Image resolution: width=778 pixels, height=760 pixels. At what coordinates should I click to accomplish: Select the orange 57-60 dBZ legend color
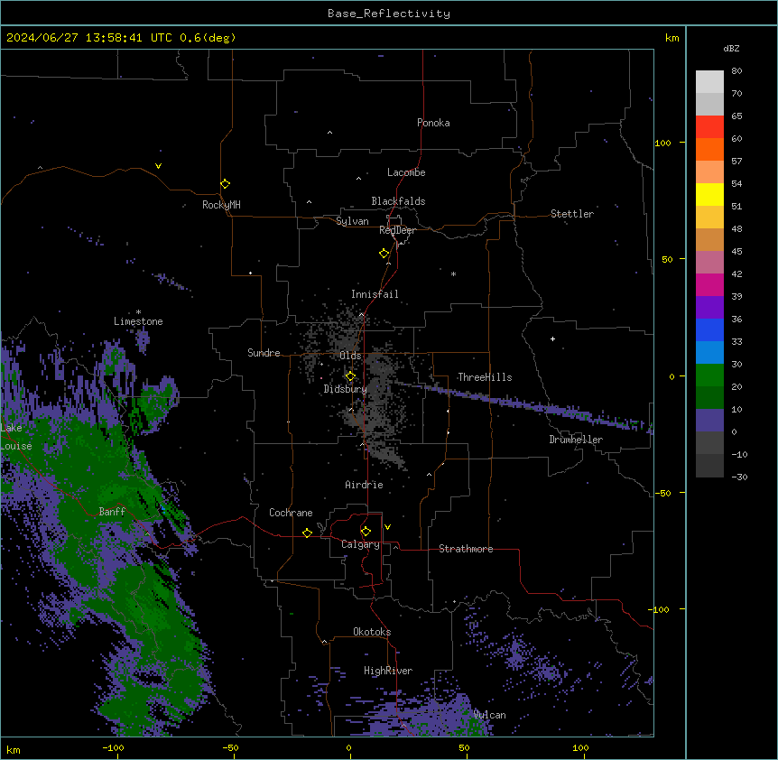click(x=709, y=150)
